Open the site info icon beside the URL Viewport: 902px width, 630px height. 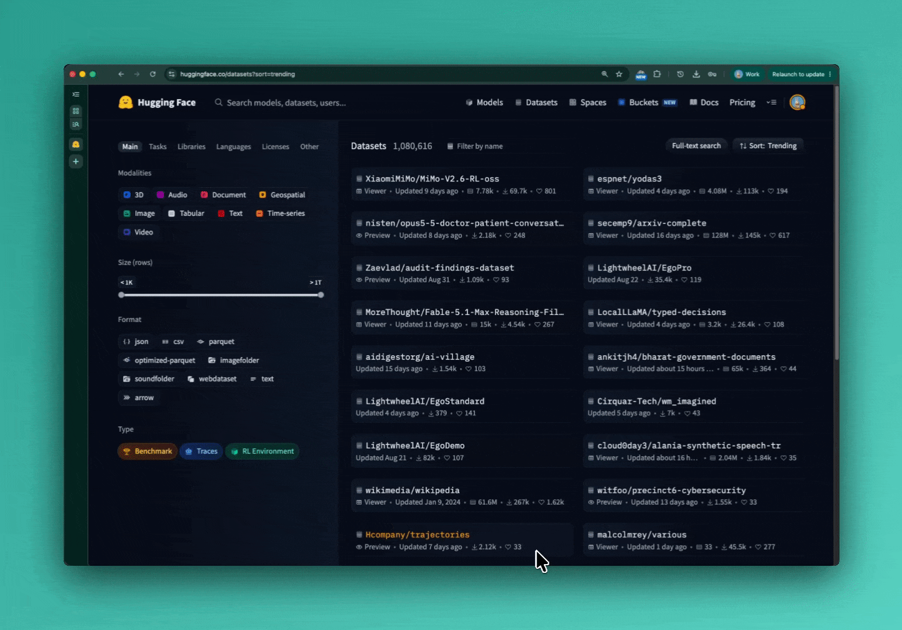pyautogui.click(x=172, y=74)
